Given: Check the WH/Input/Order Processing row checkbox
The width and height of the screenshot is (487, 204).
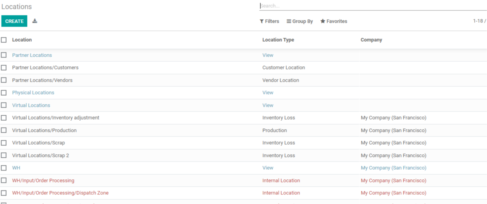Looking at the screenshot, I should [4, 180].
